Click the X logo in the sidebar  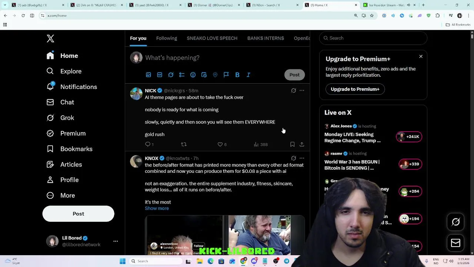pos(50,39)
